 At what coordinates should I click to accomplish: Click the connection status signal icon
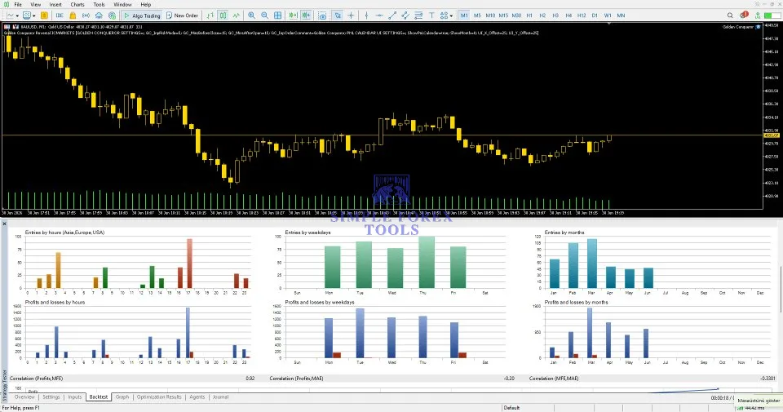tap(758, 16)
